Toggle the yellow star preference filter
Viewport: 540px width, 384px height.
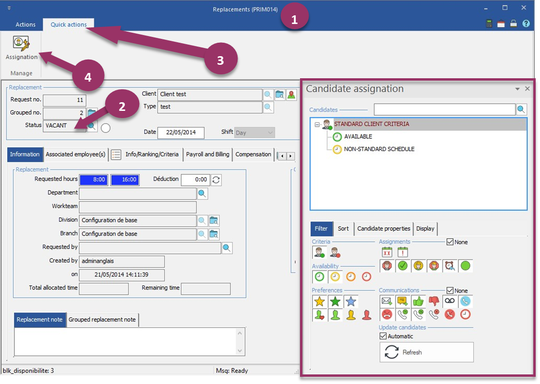pyautogui.click(x=320, y=301)
